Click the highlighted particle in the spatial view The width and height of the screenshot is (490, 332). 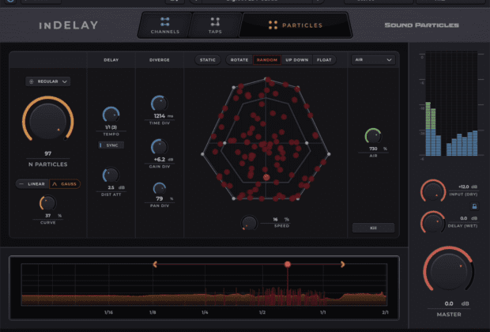pyautogui.click(x=266, y=177)
